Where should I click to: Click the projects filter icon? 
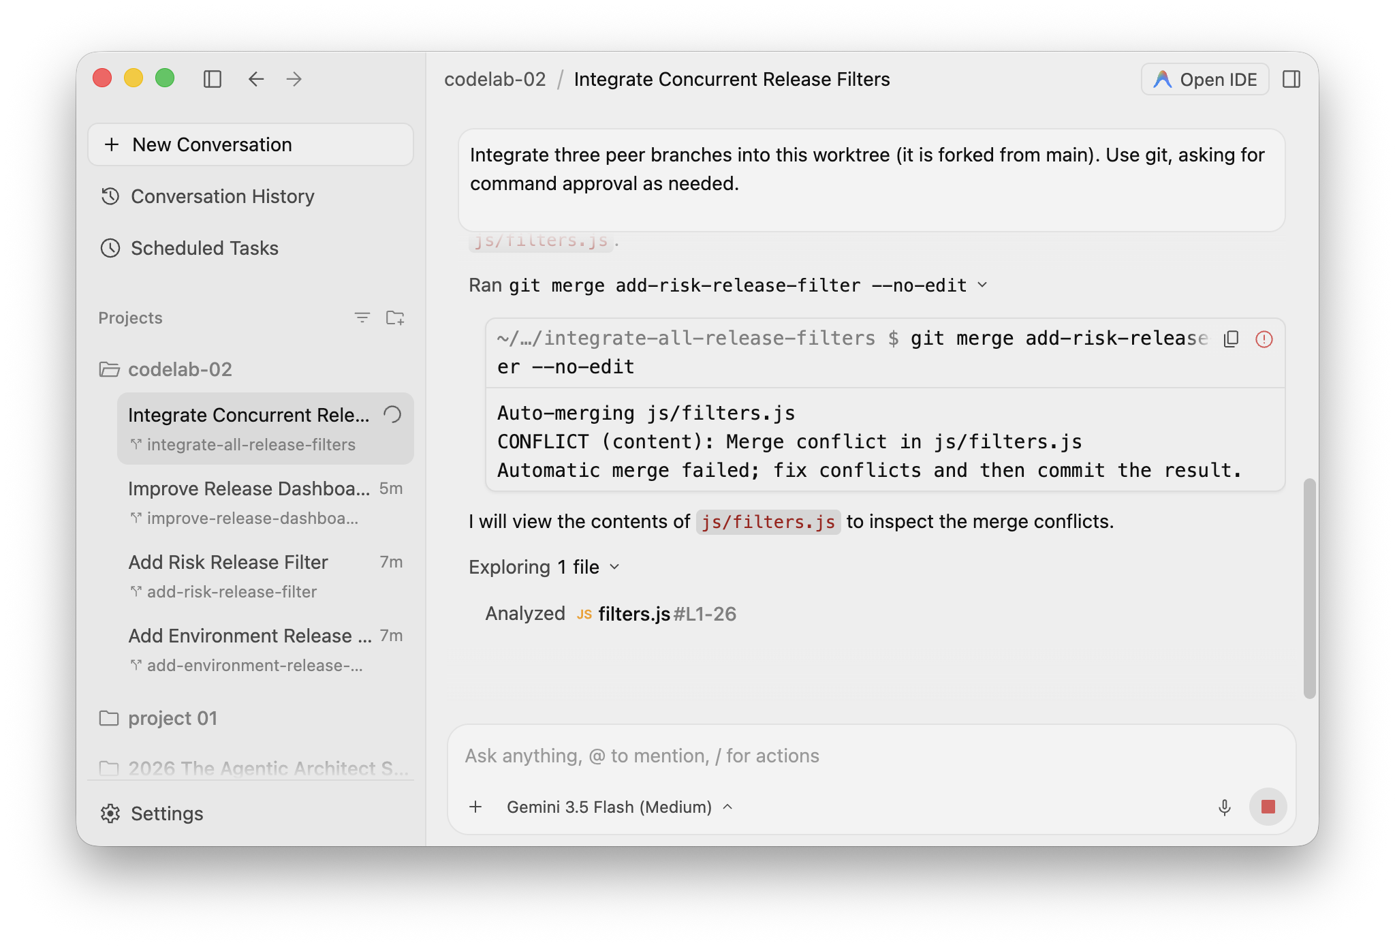coord(362,317)
